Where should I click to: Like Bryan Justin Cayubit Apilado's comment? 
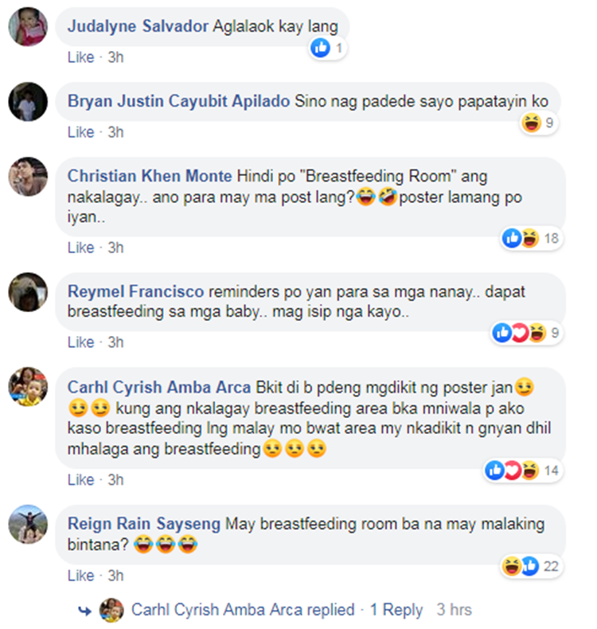coord(80,132)
